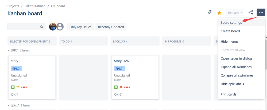Toggle the Recently Updated filter
Image resolution: width=267 pixels, height=110 pixels.
click(111, 27)
